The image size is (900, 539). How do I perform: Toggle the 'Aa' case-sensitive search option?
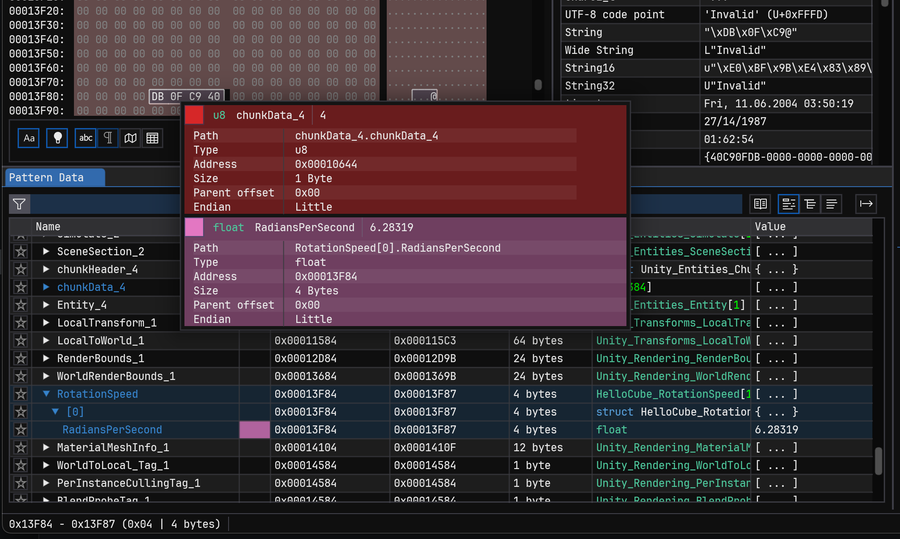point(28,138)
